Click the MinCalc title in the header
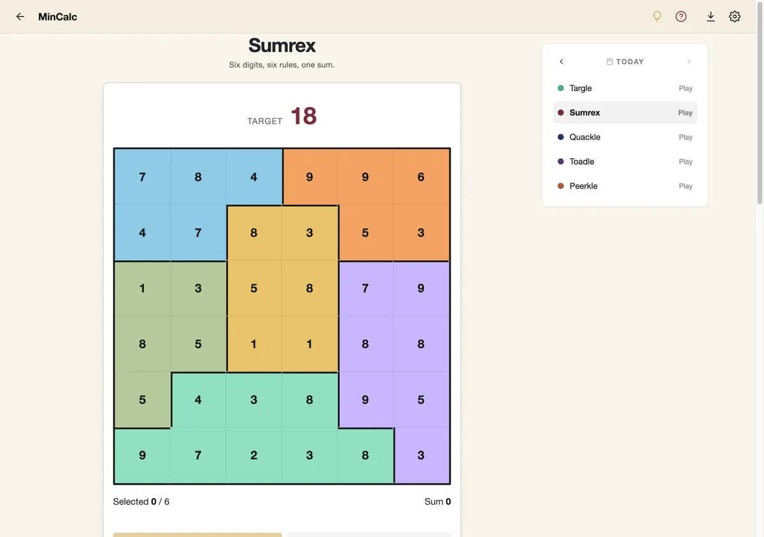764x537 pixels. [x=57, y=17]
